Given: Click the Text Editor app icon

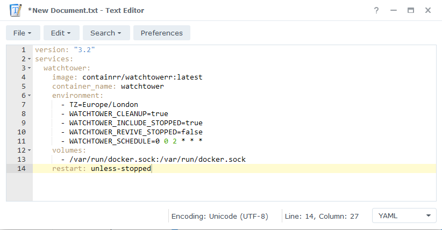Looking at the screenshot, I should pyautogui.click(x=16, y=10).
